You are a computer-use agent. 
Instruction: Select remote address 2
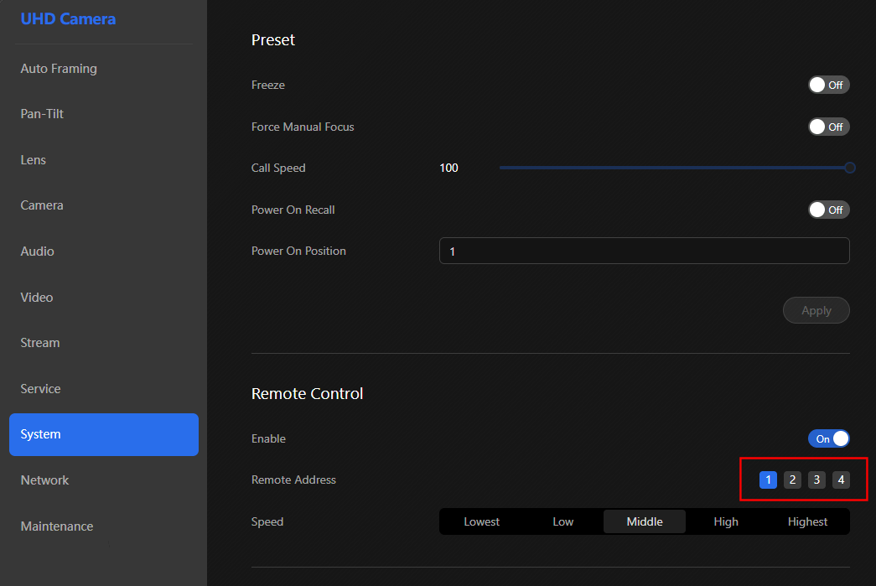click(x=792, y=480)
